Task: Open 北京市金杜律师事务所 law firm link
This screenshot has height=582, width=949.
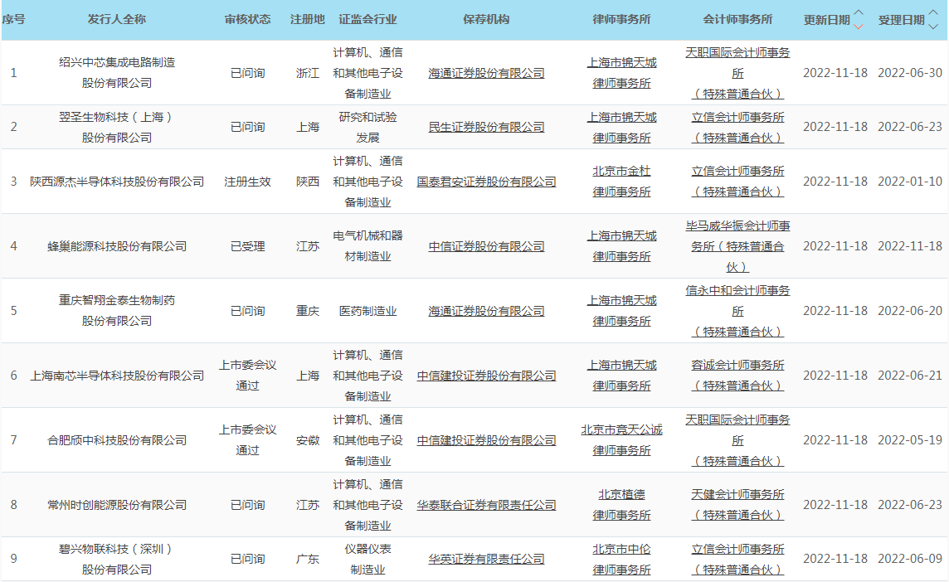Action: point(621,182)
